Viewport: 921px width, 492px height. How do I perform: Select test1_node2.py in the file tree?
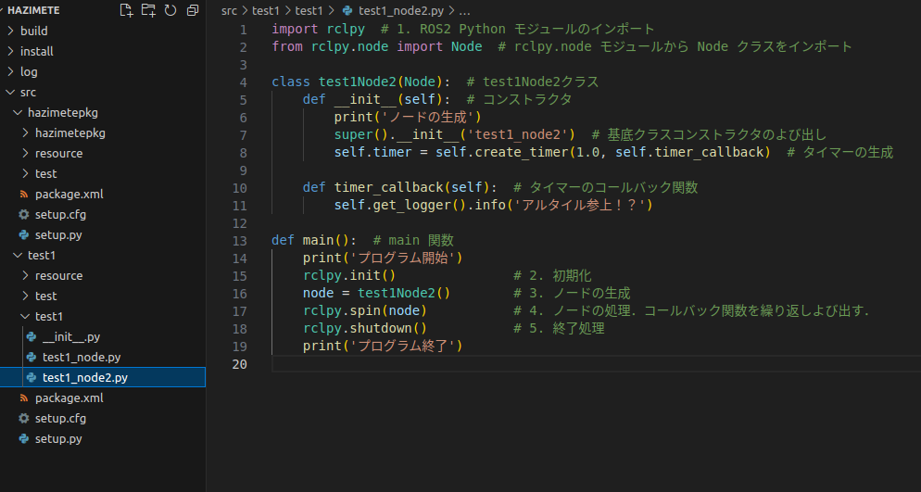point(84,377)
